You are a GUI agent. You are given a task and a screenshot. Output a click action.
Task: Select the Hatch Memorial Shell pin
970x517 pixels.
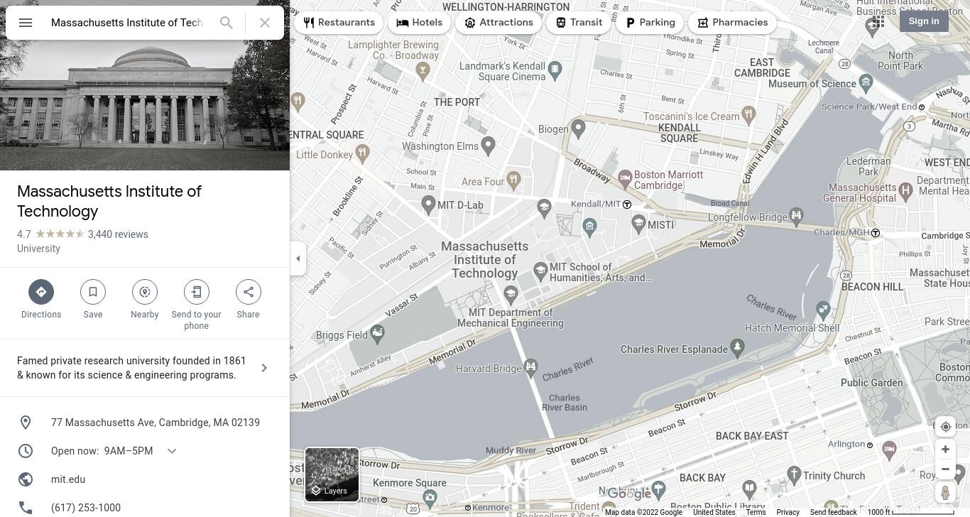823,309
